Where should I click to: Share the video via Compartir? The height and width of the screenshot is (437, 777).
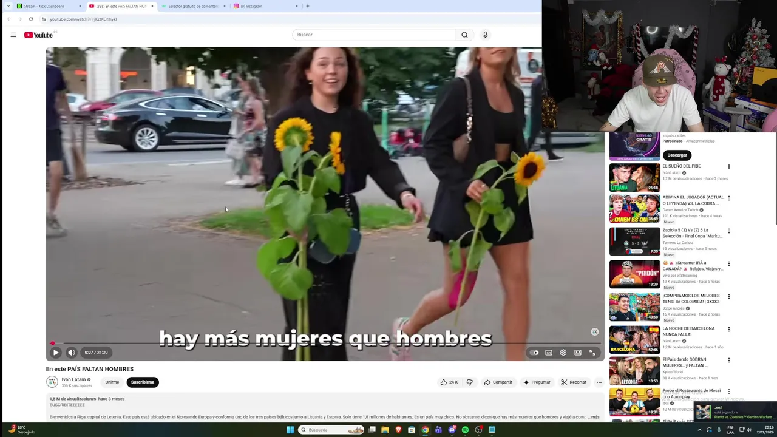(x=498, y=382)
